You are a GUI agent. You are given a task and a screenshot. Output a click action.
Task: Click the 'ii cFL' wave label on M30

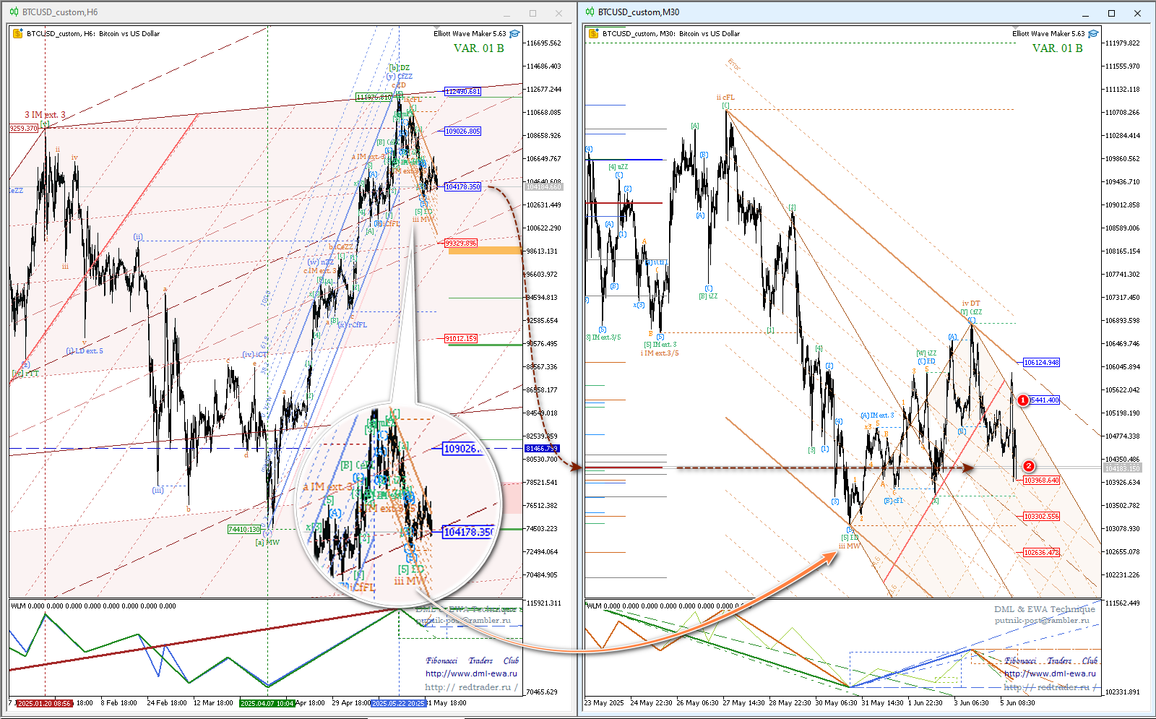pos(725,98)
